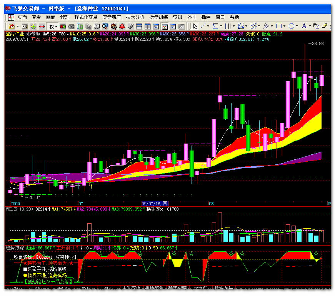This screenshot has height=296, width=335.
Task: Open the 画面 menu
Action: pos(51,17)
